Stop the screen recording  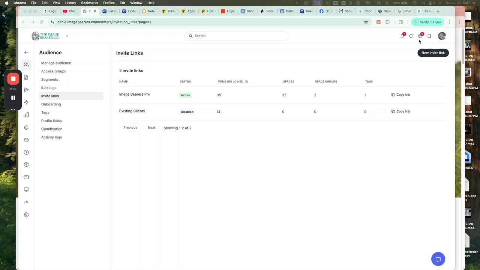pyautogui.click(x=13, y=79)
